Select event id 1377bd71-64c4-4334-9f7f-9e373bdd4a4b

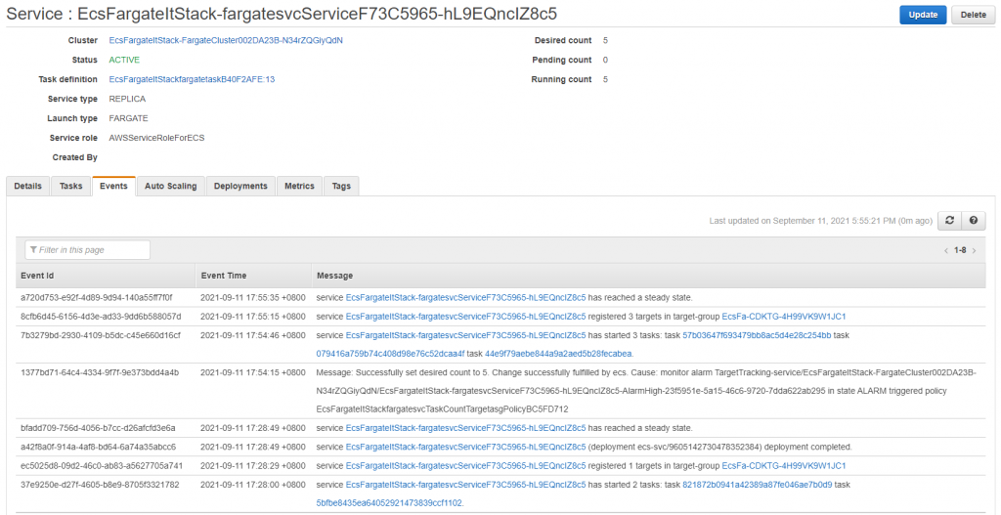point(100,372)
